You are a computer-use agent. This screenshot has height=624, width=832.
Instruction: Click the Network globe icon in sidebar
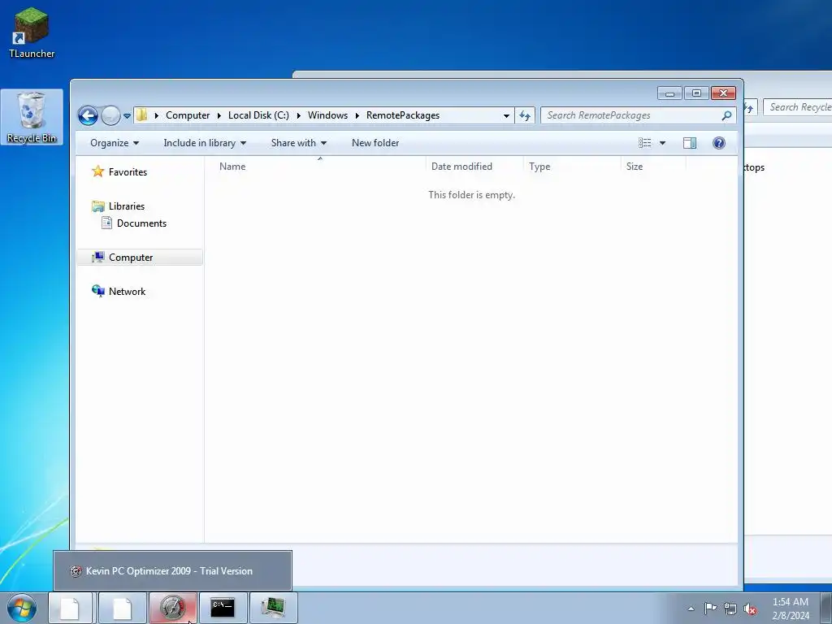[98, 291]
